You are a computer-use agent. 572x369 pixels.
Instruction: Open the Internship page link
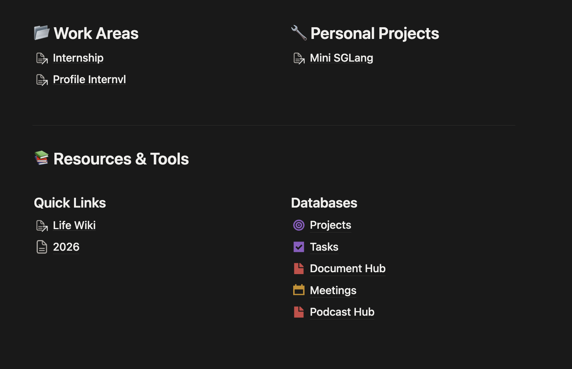(78, 58)
